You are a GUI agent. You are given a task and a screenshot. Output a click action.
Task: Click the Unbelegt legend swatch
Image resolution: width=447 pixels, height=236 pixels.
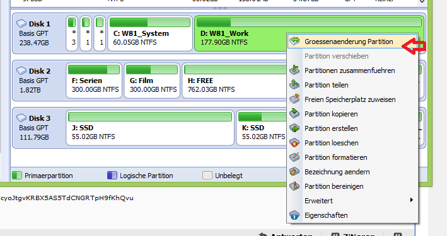pos(207,176)
